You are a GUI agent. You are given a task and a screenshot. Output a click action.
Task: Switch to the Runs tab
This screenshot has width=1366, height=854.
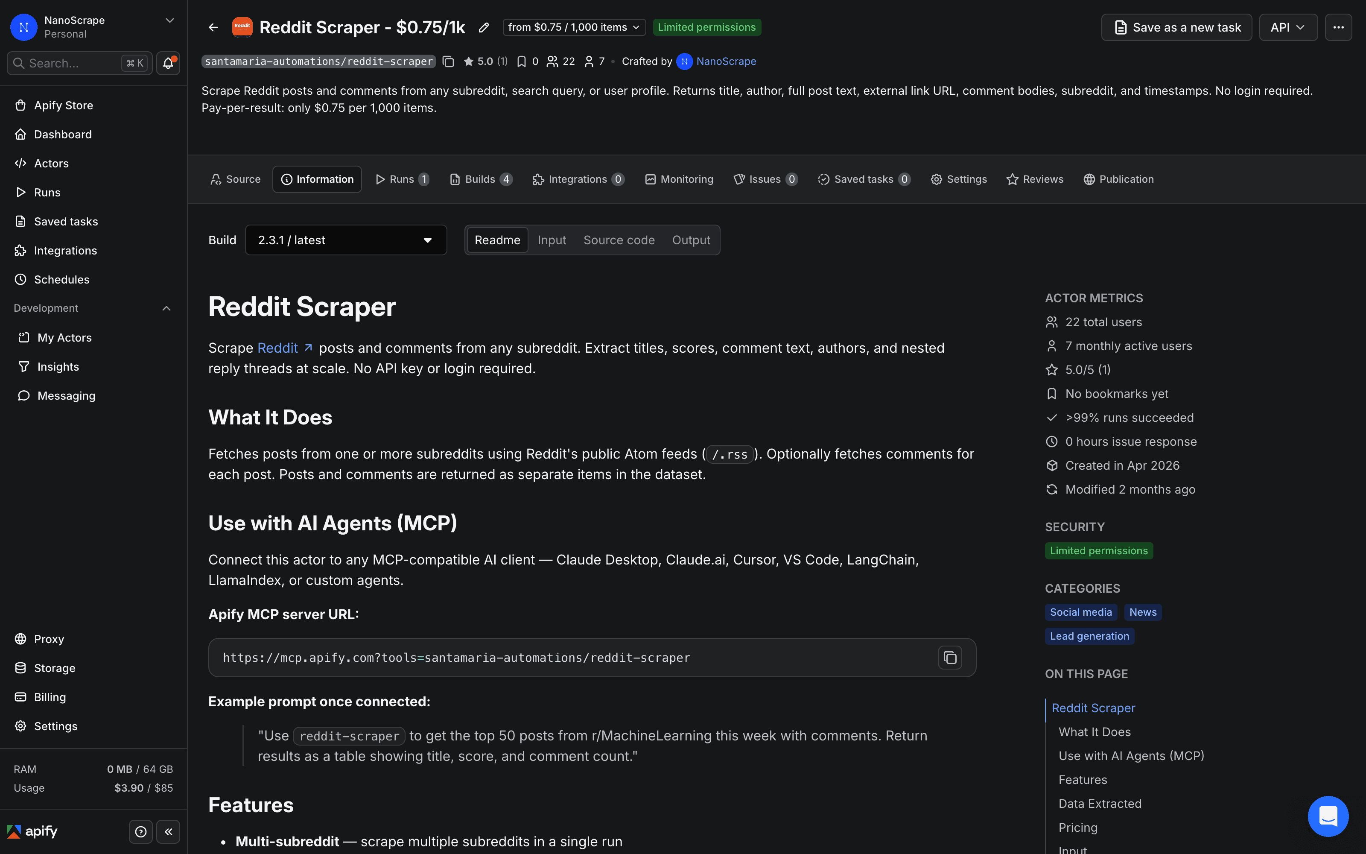coord(403,179)
